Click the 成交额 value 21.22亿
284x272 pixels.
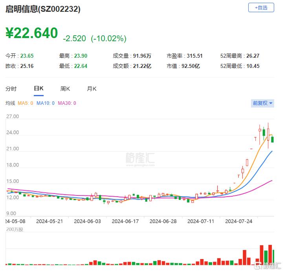click(x=142, y=66)
